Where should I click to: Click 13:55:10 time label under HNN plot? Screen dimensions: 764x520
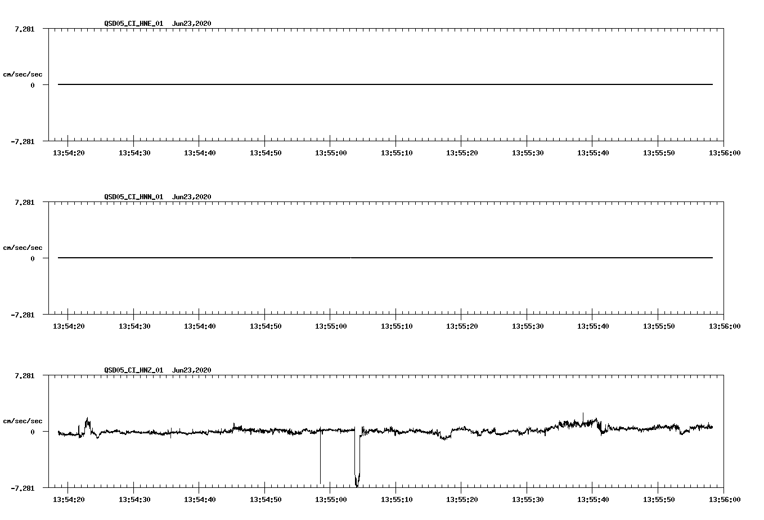click(x=396, y=326)
